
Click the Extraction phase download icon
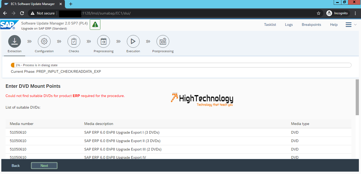pos(15,41)
